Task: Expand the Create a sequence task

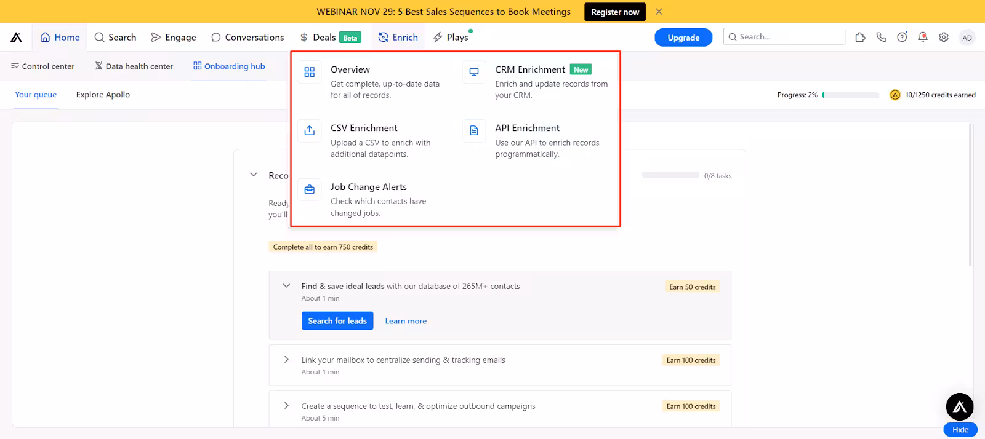Action: pos(286,406)
